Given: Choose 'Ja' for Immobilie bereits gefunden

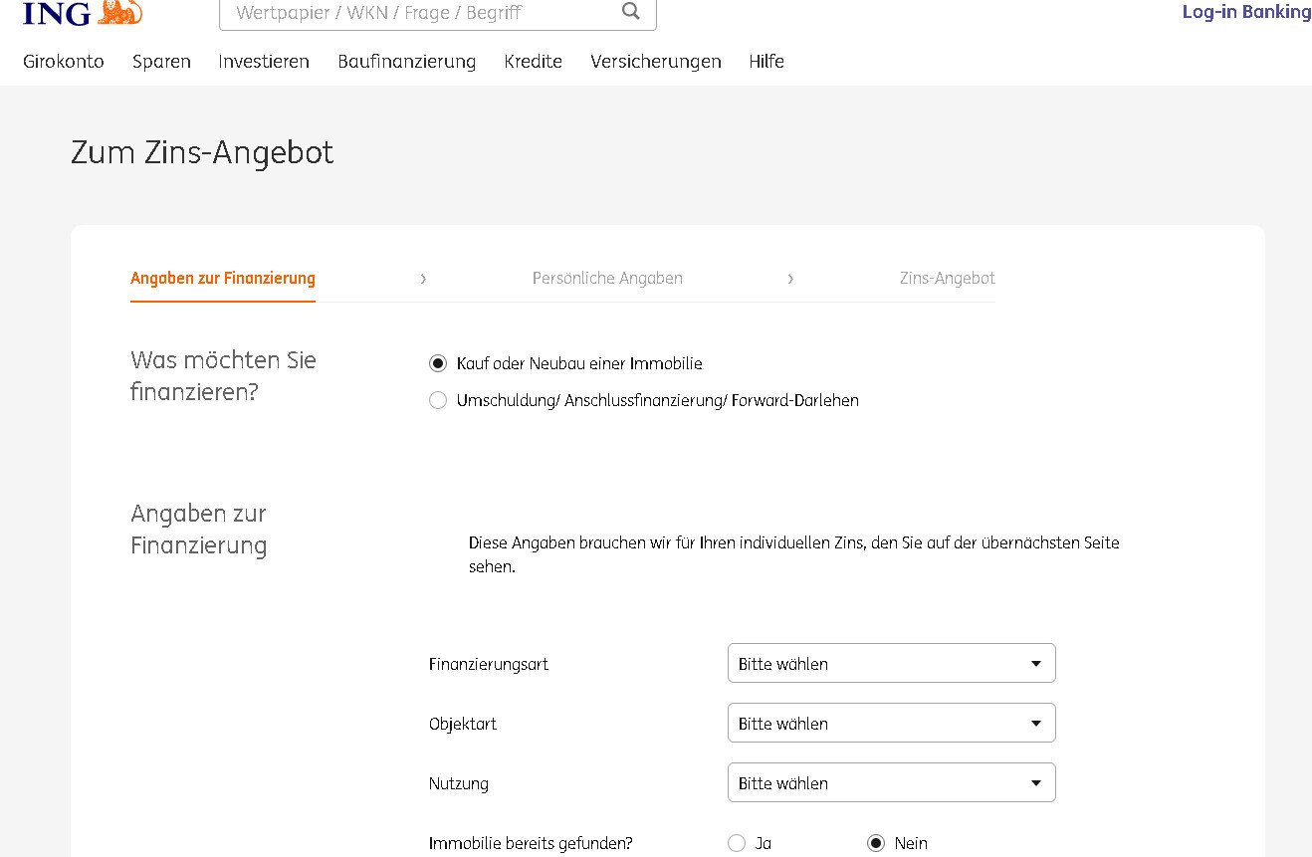Looking at the screenshot, I should (x=737, y=843).
